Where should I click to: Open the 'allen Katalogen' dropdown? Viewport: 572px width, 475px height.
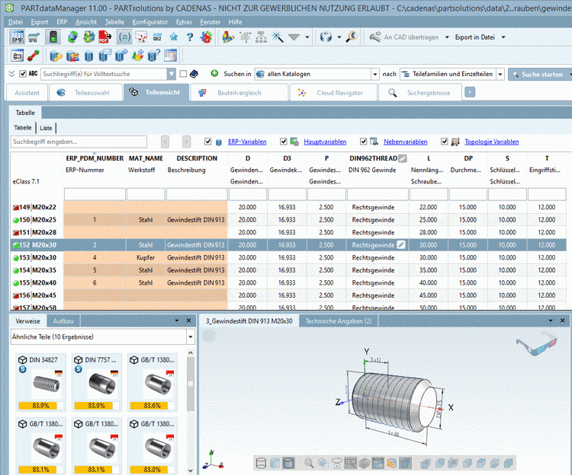pyautogui.click(x=375, y=75)
